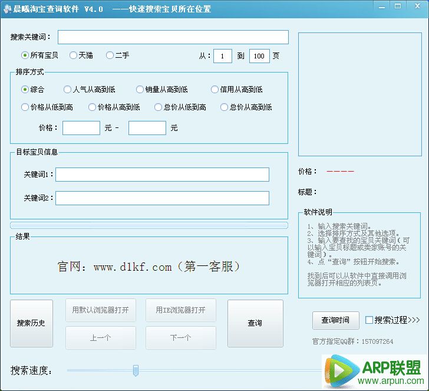Select 销量从高到低 sort option
Image resolution: width=429 pixels, height=391 pixels.
140,90
